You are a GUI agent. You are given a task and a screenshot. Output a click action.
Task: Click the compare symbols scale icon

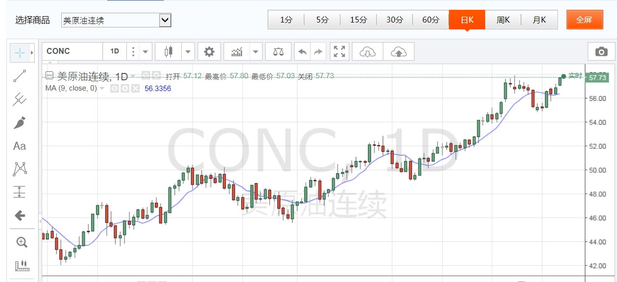pyautogui.click(x=278, y=51)
